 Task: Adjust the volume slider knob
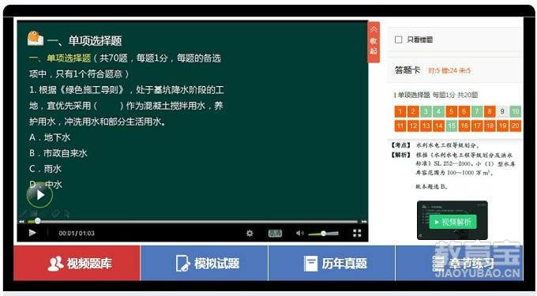point(323,234)
